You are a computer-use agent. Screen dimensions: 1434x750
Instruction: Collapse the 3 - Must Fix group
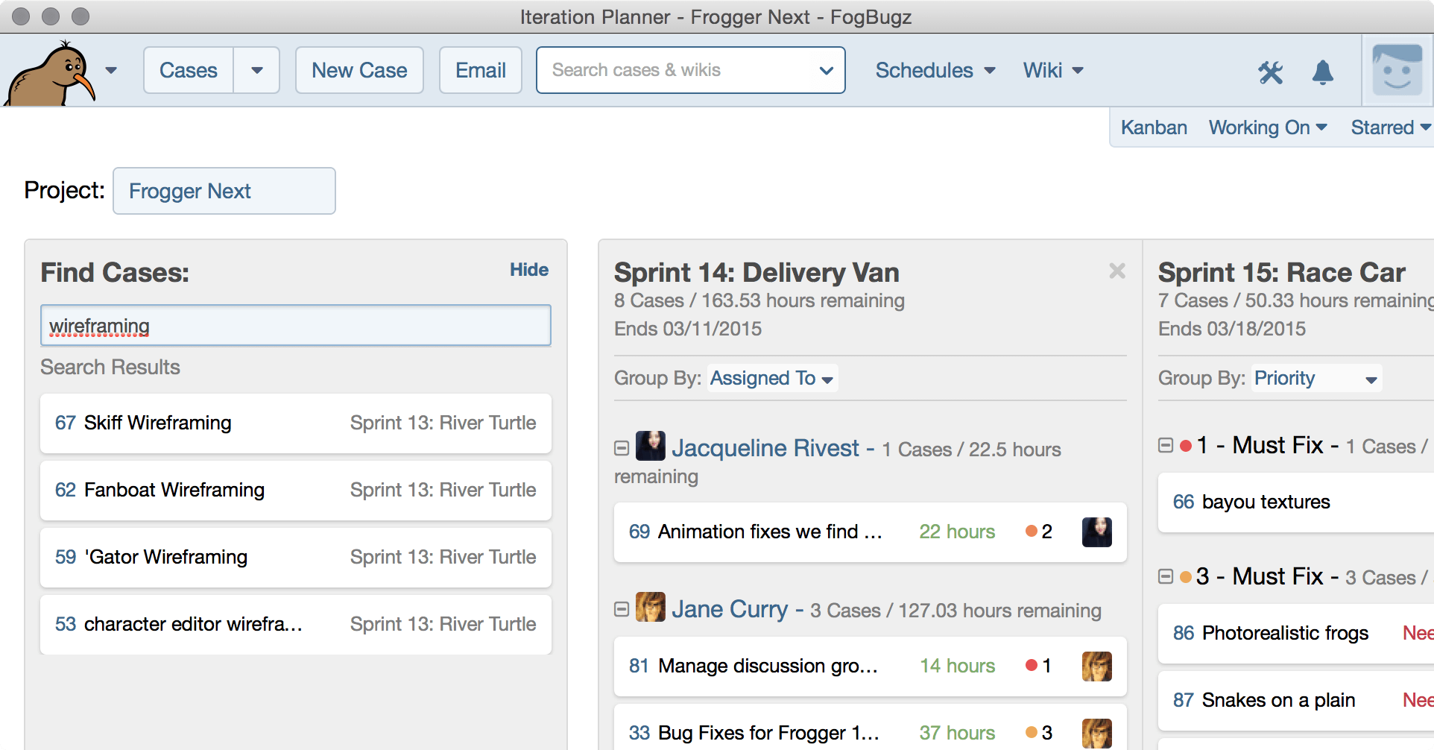[x=1166, y=576]
